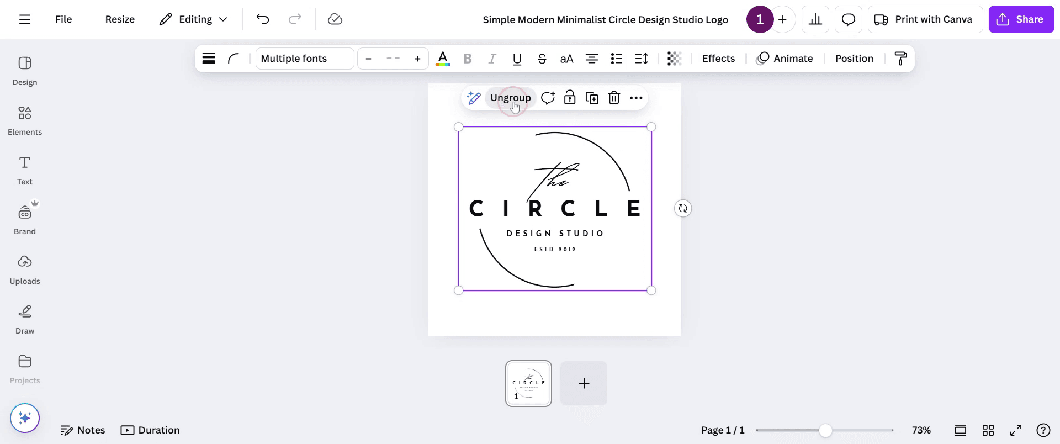Expand the Editing mode dropdown
Image resolution: width=1060 pixels, height=444 pixels.
tap(193, 19)
